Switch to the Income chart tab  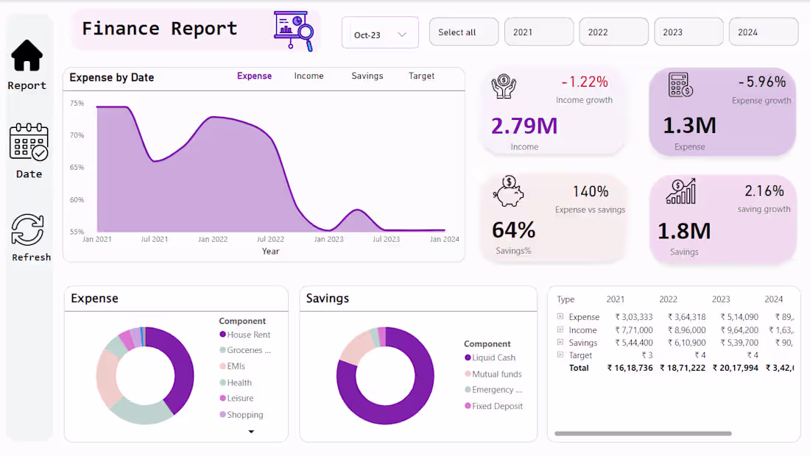pyautogui.click(x=309, y=76)
